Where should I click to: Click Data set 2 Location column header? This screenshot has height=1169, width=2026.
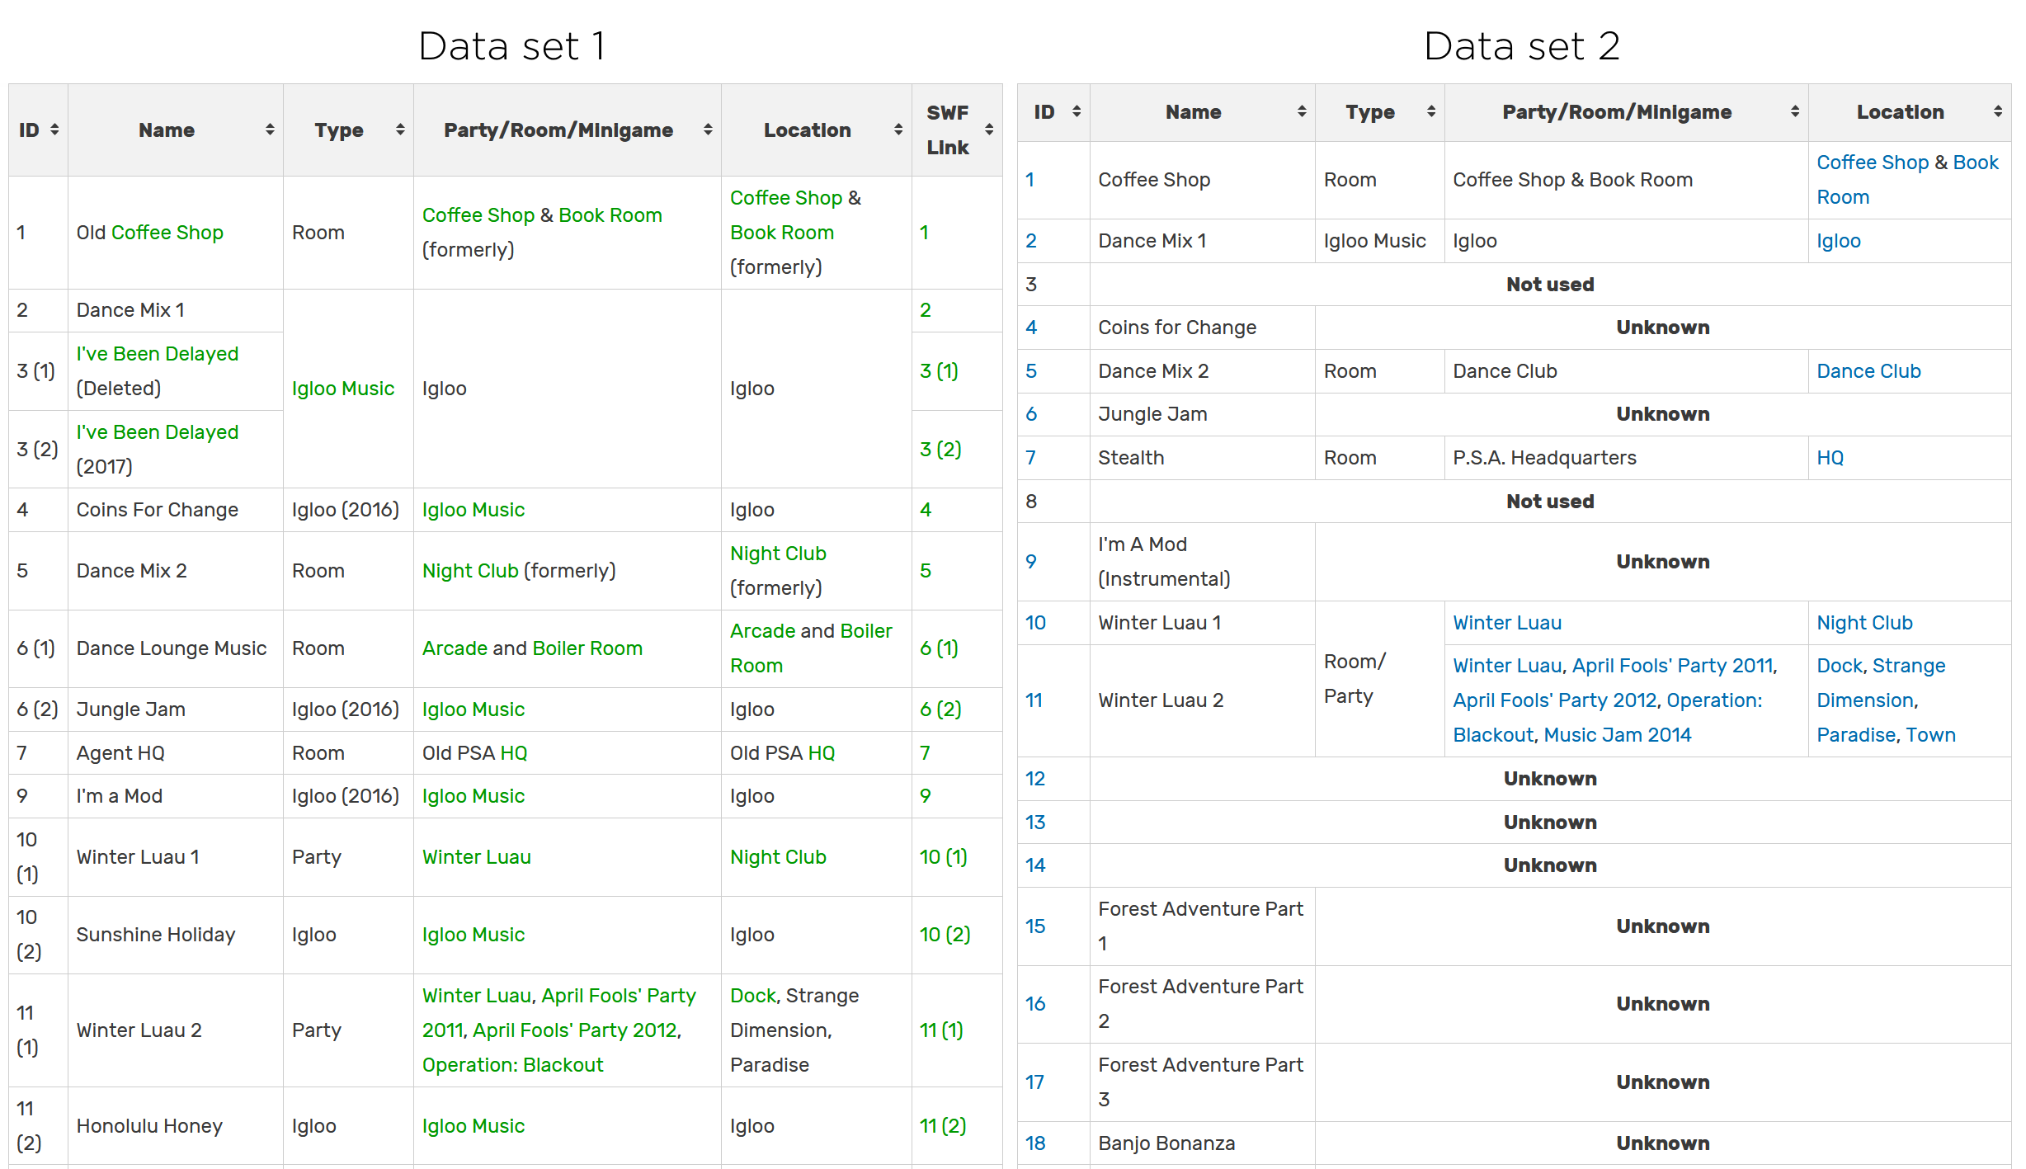coord(1910,112)
